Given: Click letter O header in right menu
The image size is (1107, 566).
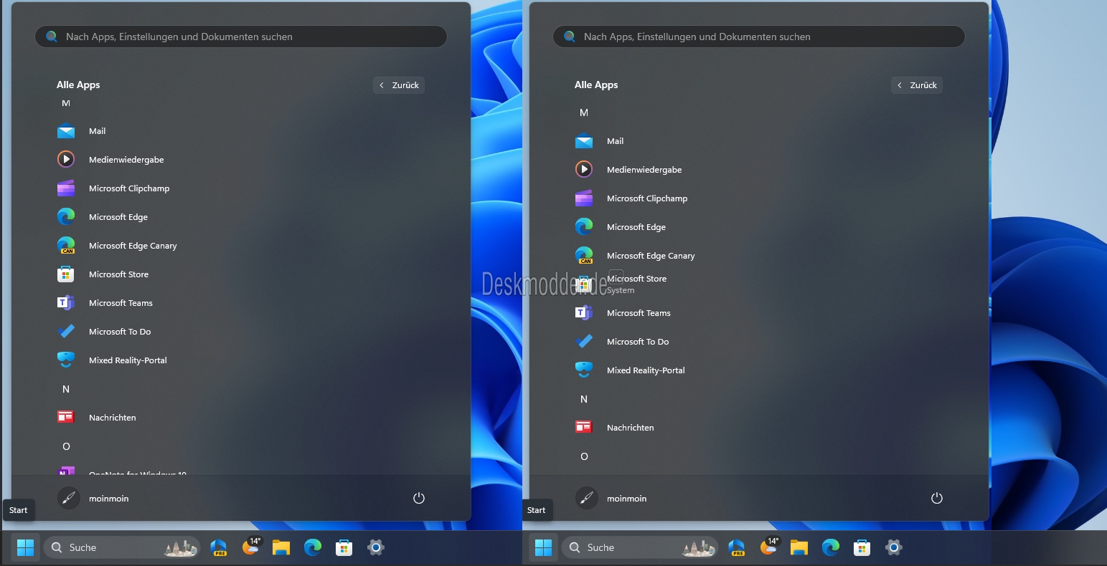Looking at the screenshot, I should click(x=584, y=456).
